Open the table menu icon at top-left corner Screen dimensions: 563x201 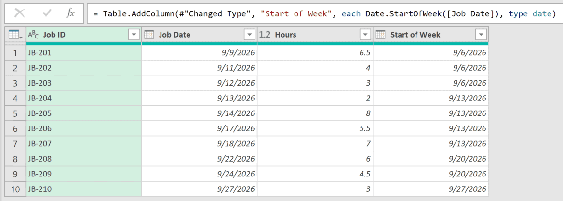point(15,35)
